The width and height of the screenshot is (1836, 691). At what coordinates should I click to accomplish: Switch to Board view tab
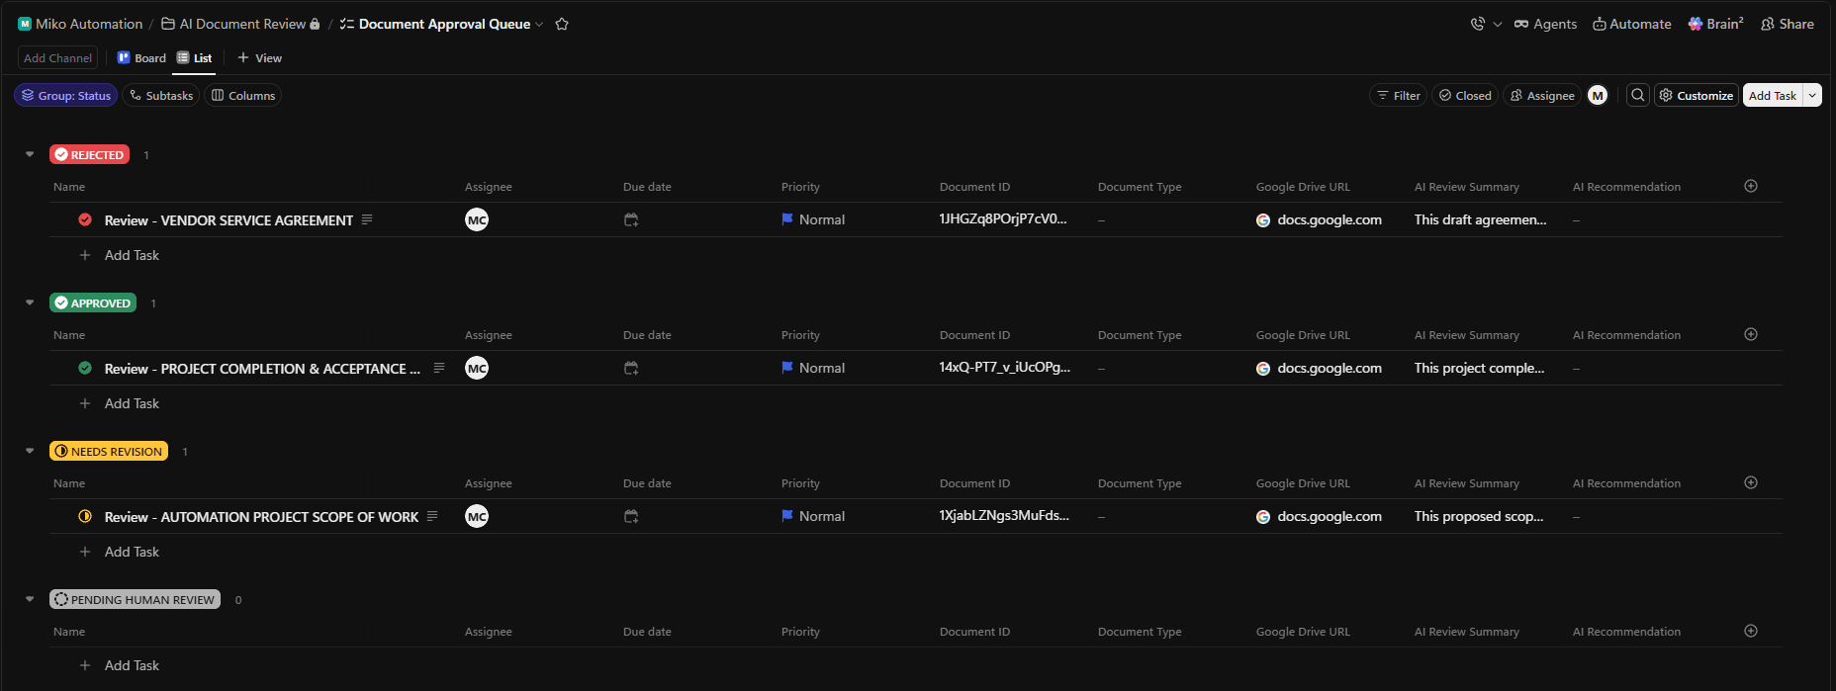(x=141, y=57)
